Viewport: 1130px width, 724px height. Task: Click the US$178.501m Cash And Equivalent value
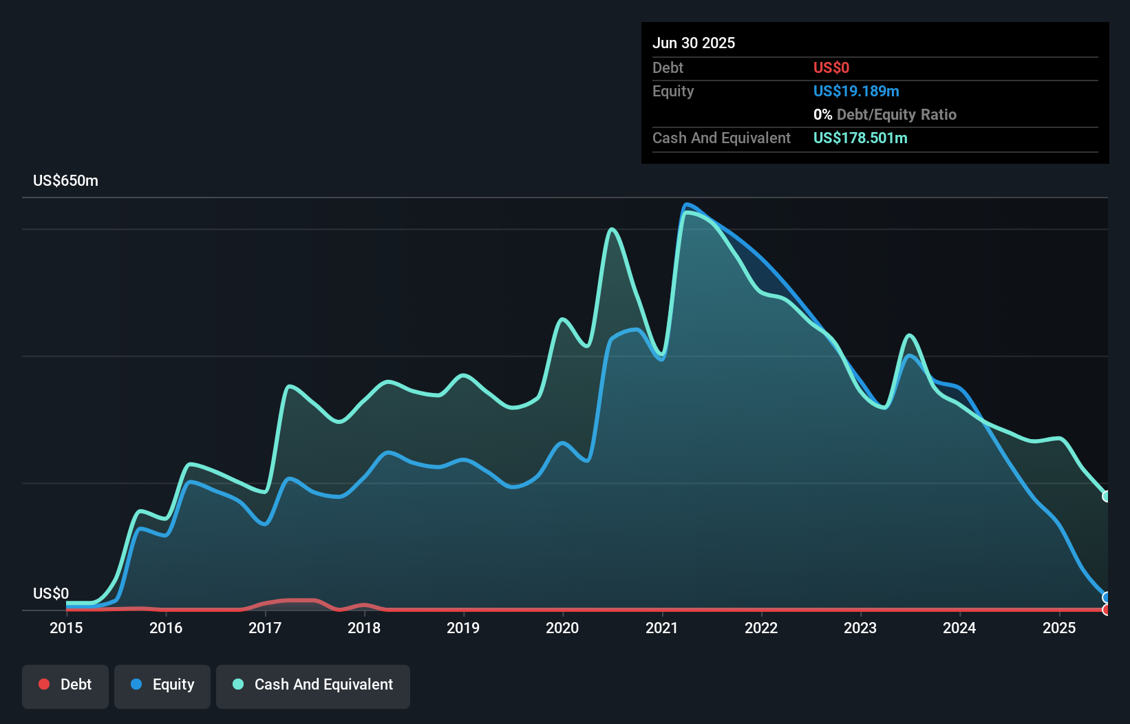coord(860,138)
